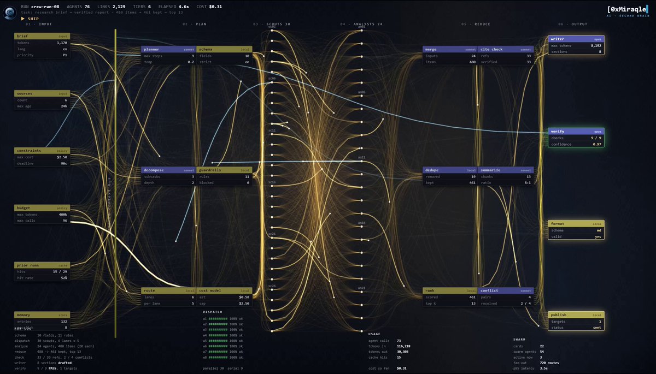Open the decompose node header
Image resolution: width=656 pixels, height=374 pixels.
click(169, 170)
